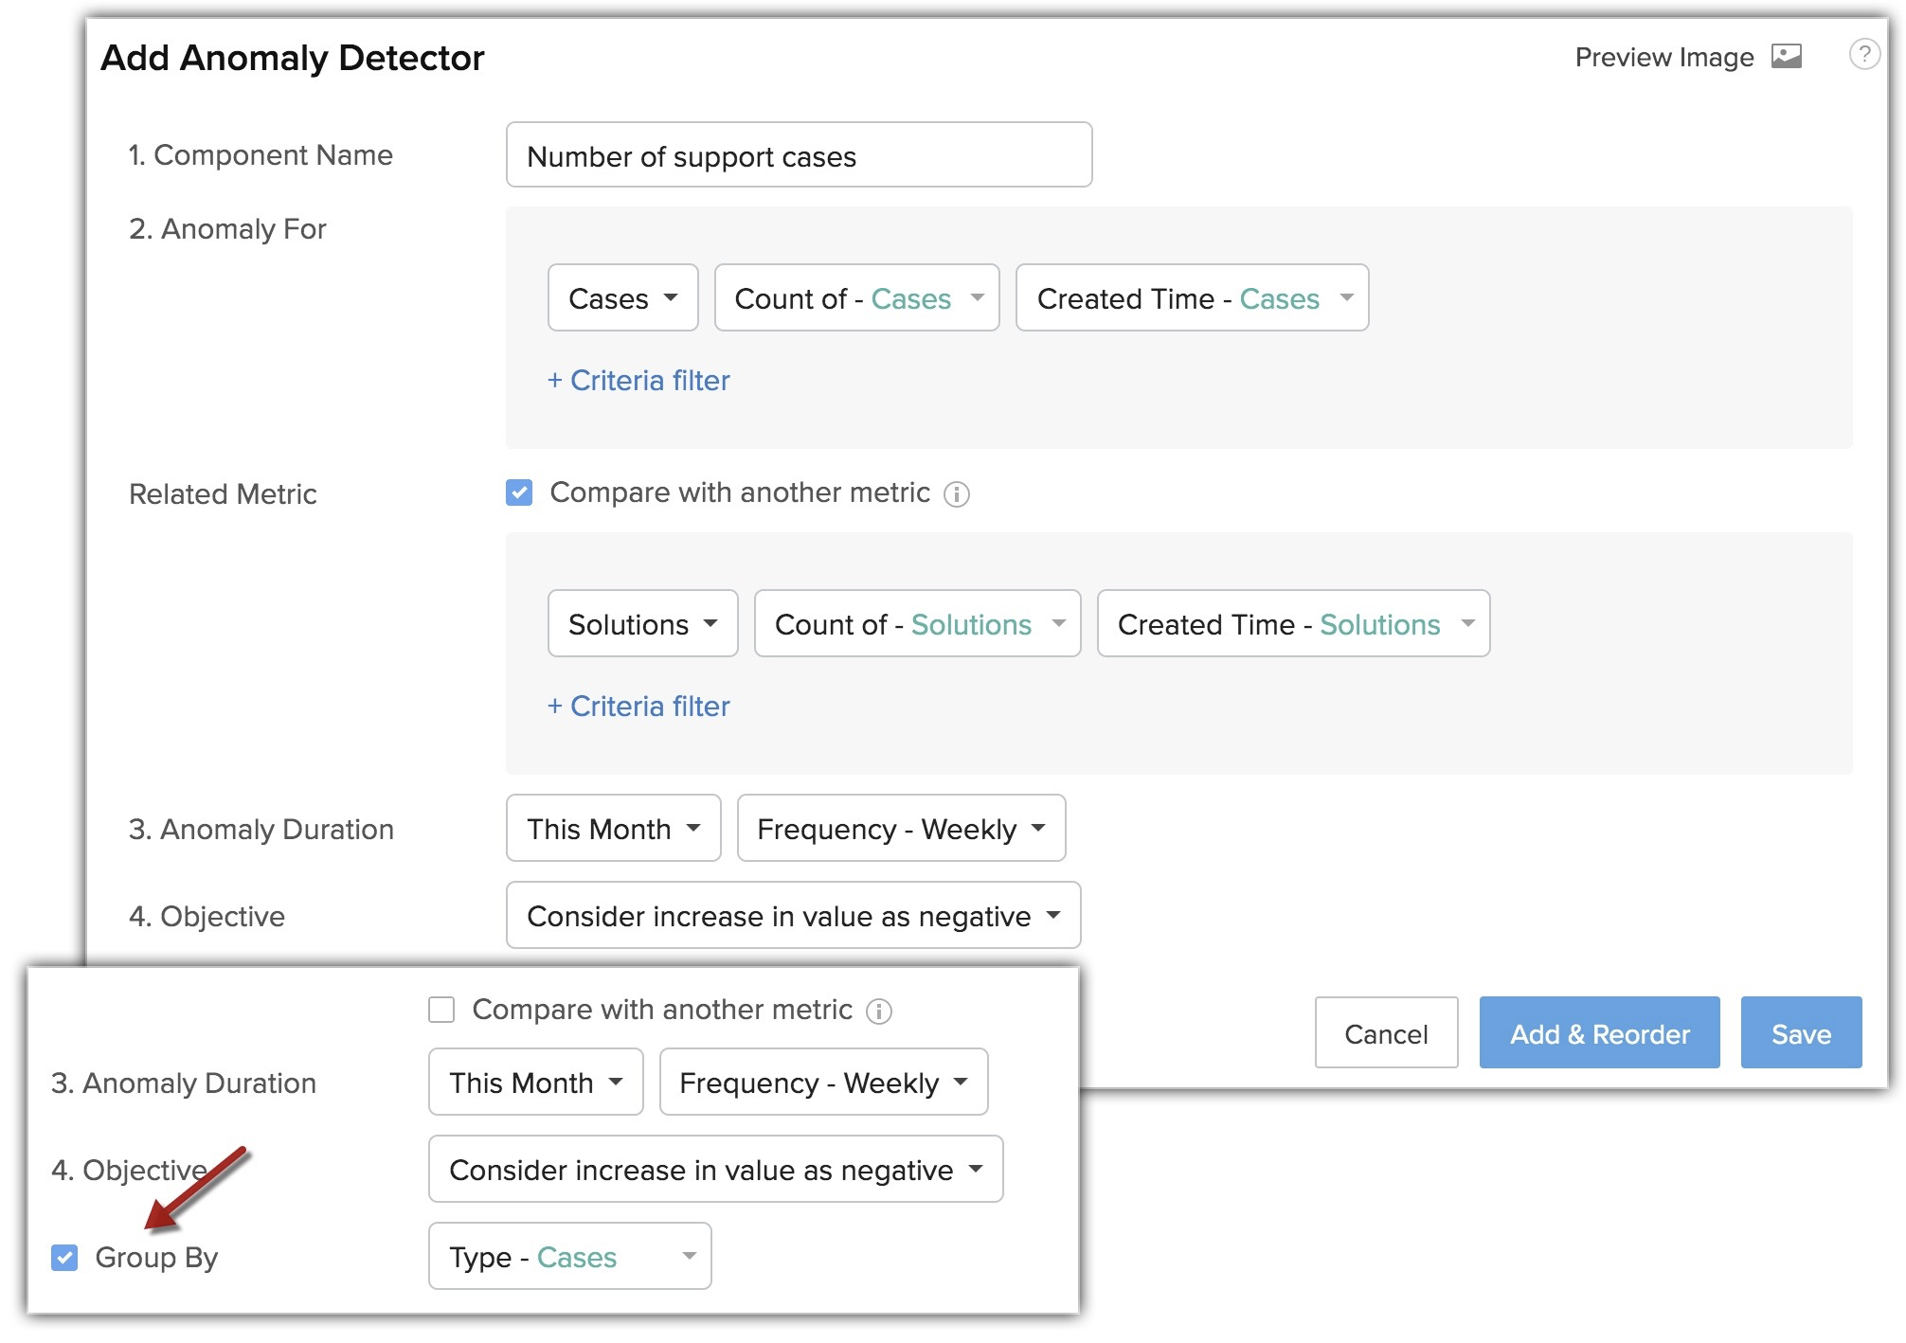1906x1343 pixels.
Task: Uncheck the checked Compare with another metric
Action: point(519,492)
